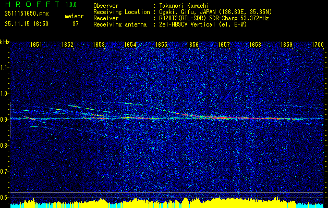Screen dimensions: 328x208
Task: Click the 1659 time axis marker
Action: click(286, 45)
